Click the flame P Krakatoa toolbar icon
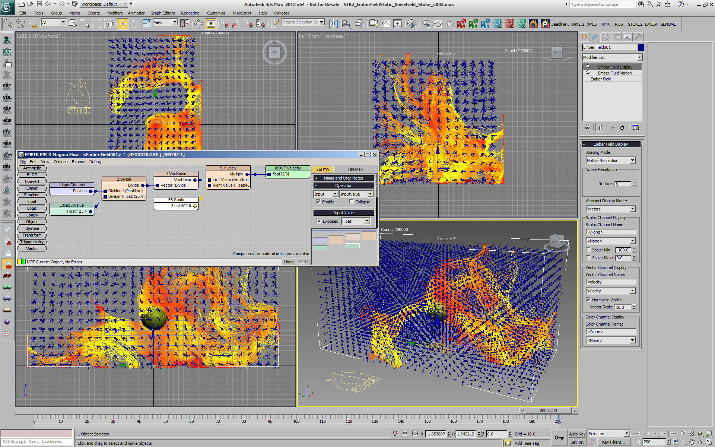The width and height of the screenshot is (715, 447). pos(545,24)
